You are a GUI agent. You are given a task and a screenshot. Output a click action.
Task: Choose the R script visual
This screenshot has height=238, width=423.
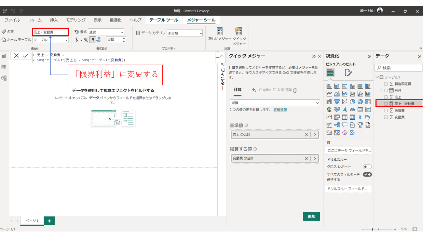pos(360,117)
